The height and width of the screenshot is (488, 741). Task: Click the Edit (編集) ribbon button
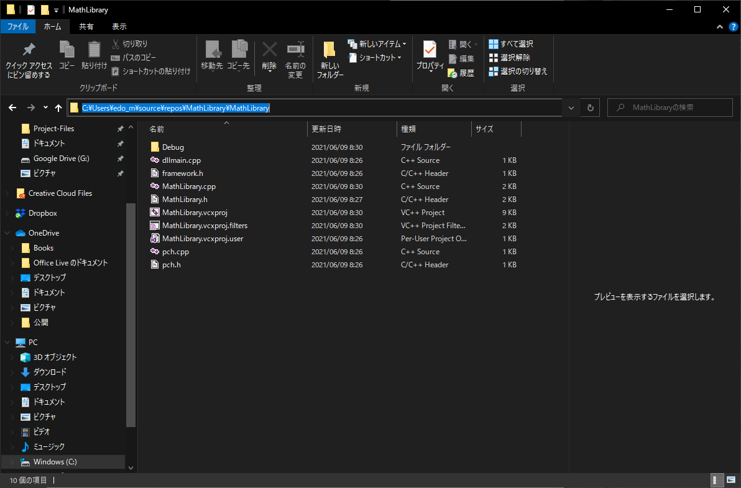click(x=461, y=58)
